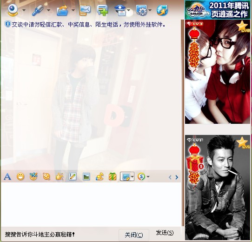Create a discussion group with plus icon

pyautogui.click(x=102, y=10)
